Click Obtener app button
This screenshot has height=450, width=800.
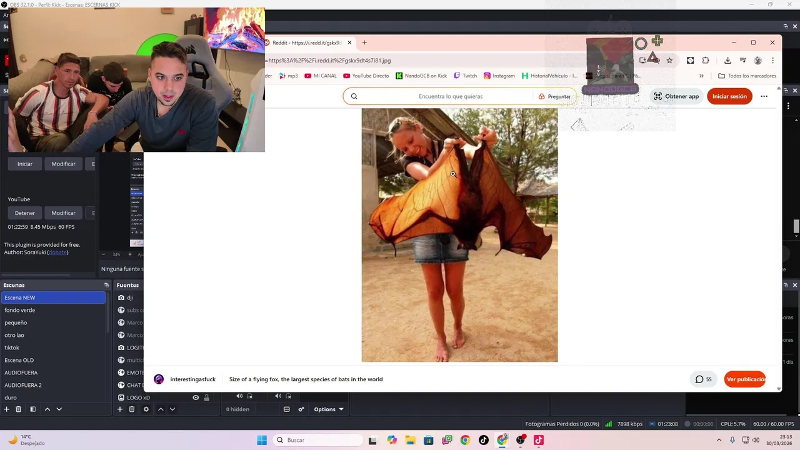(676, 96)
